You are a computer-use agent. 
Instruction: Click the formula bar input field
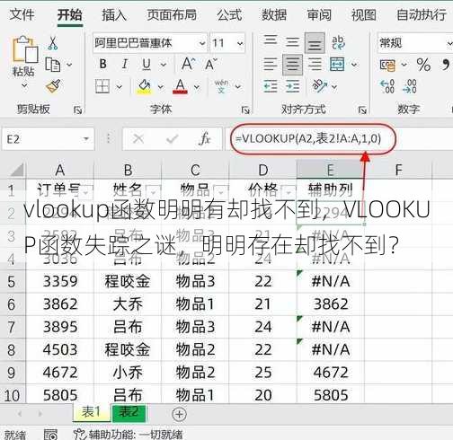[x=340, y=139]
